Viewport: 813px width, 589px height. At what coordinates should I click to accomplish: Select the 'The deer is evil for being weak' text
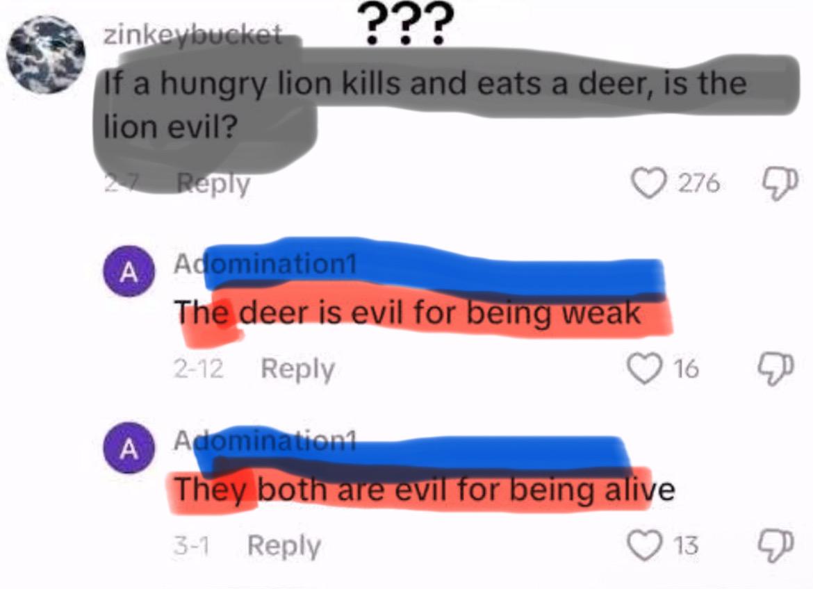click(x=407, y=313)
